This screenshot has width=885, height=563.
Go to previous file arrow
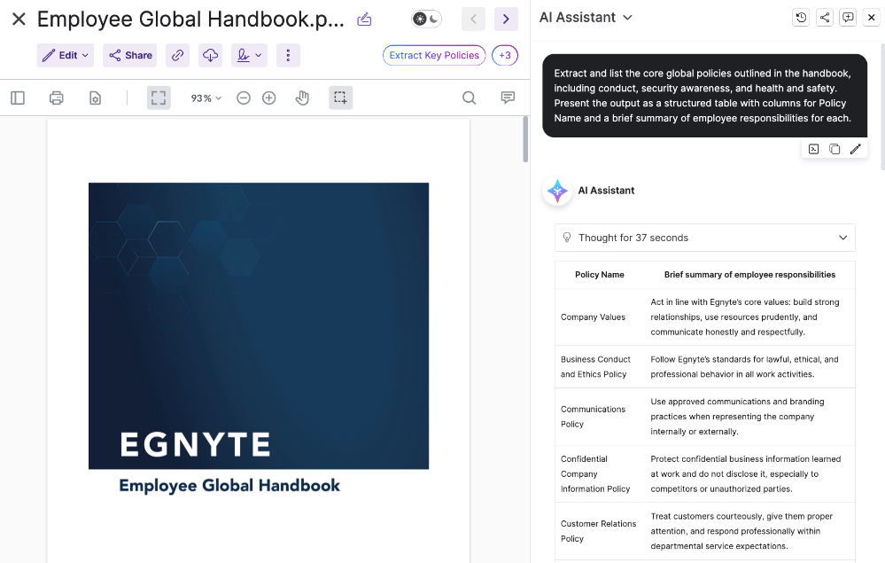[473, 20]
